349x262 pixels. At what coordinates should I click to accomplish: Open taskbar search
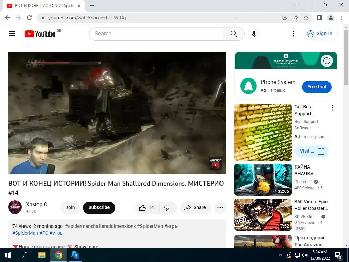[25, 255]
